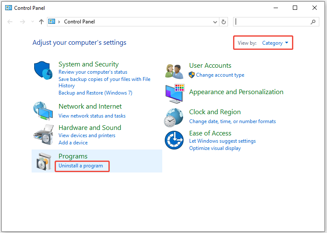This screenshot has width=327, height=233.
Task: Open Hardware and Sound category
Action: pos(90,127)
